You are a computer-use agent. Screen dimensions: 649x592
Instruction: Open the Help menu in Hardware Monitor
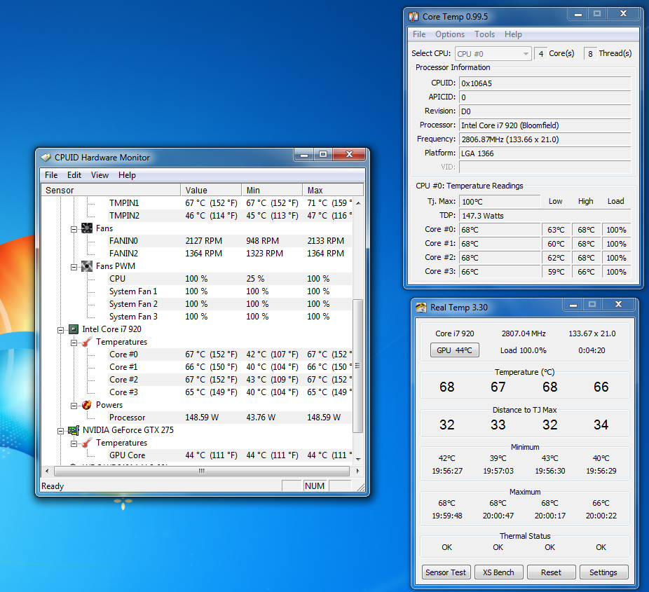click(127, 175)
